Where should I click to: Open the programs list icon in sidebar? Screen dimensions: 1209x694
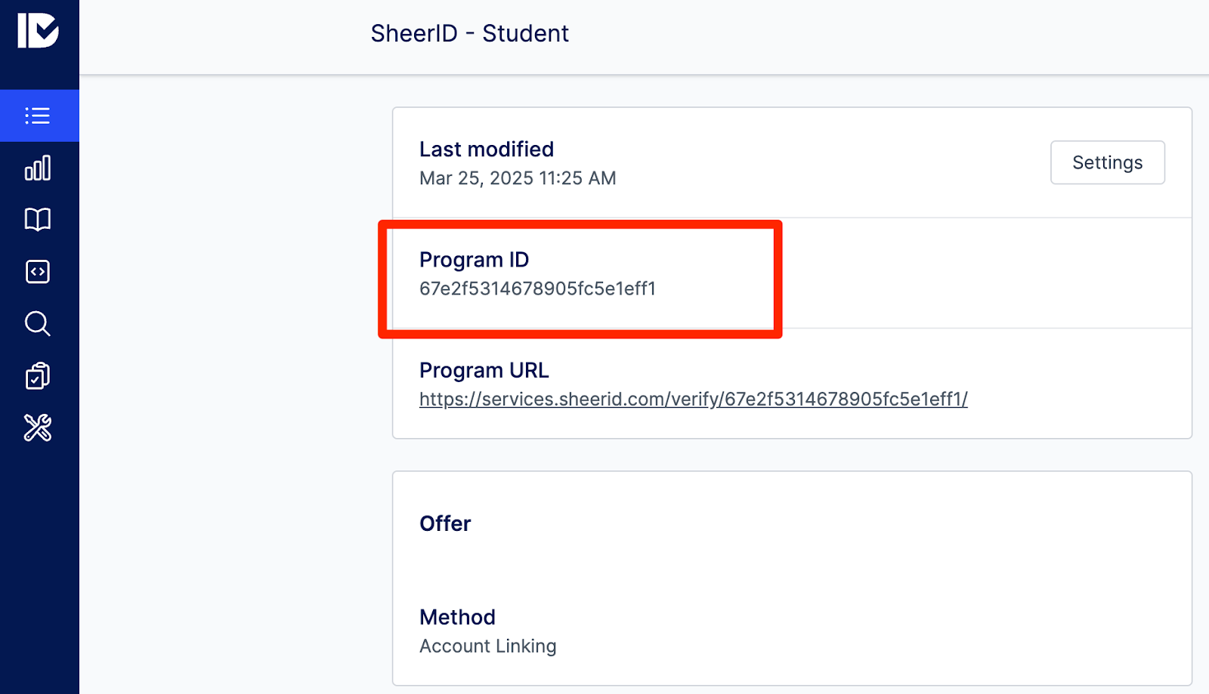pyautogui.click(x=38, y=116)
